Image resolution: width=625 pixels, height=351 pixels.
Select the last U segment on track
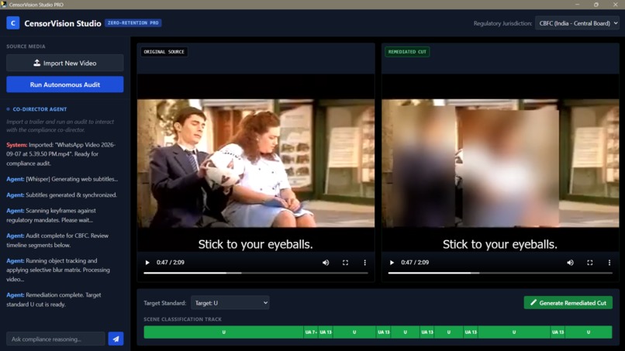pos(589,332)
